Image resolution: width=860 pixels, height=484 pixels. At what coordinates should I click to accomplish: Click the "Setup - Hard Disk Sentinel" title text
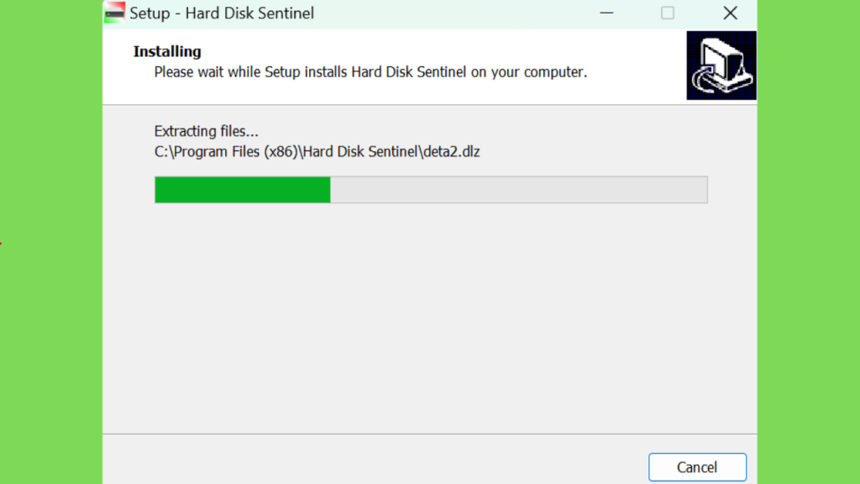point(222,13)
